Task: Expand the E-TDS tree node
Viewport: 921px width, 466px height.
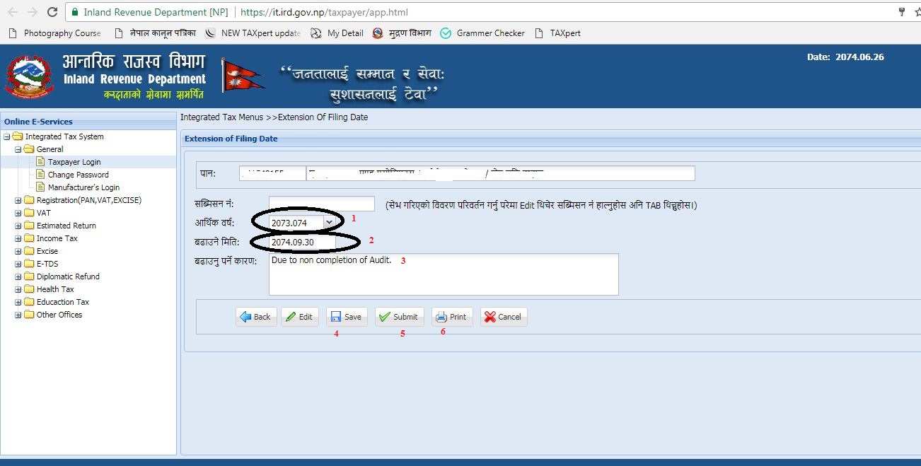Action: tap(18, 264)
